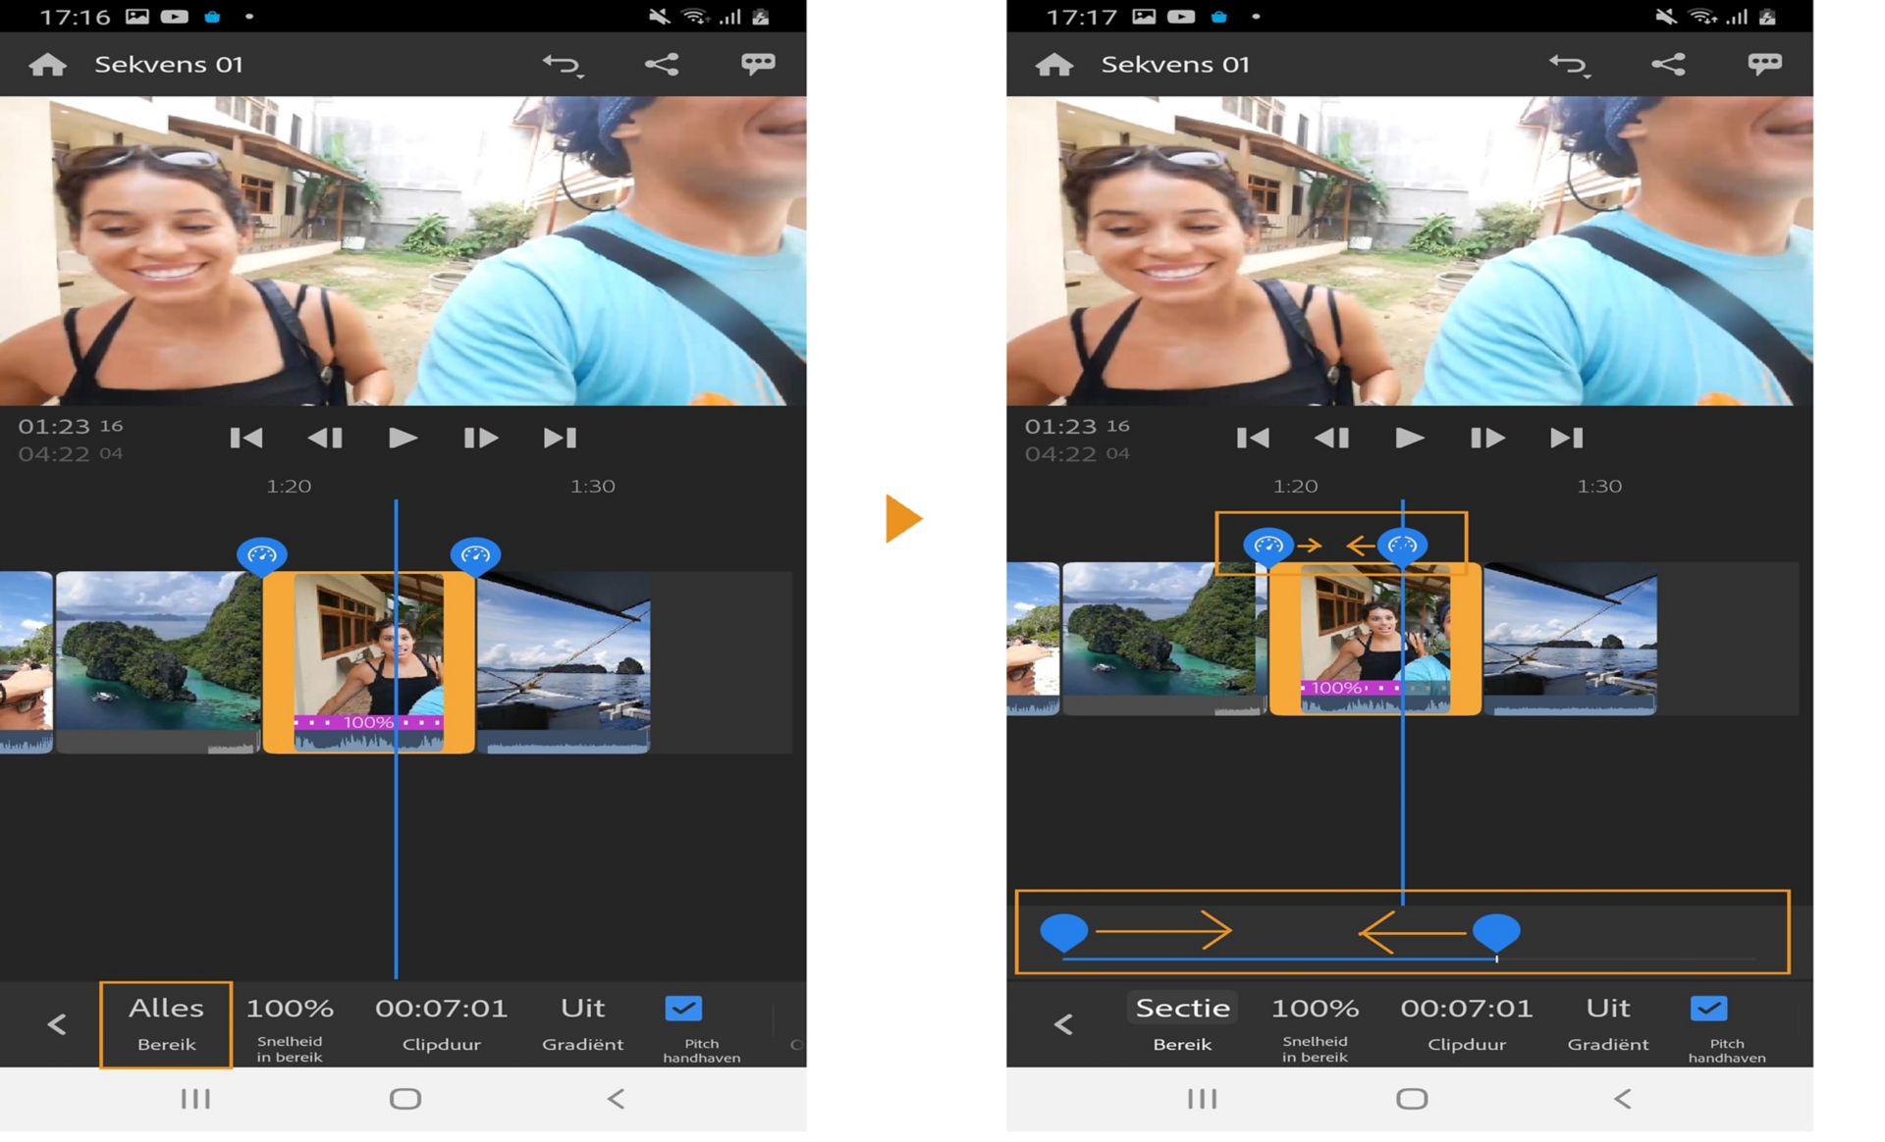Open the share icon in left screenshot
This screenshot has height=1142, width=1885.
coord(662,65)
